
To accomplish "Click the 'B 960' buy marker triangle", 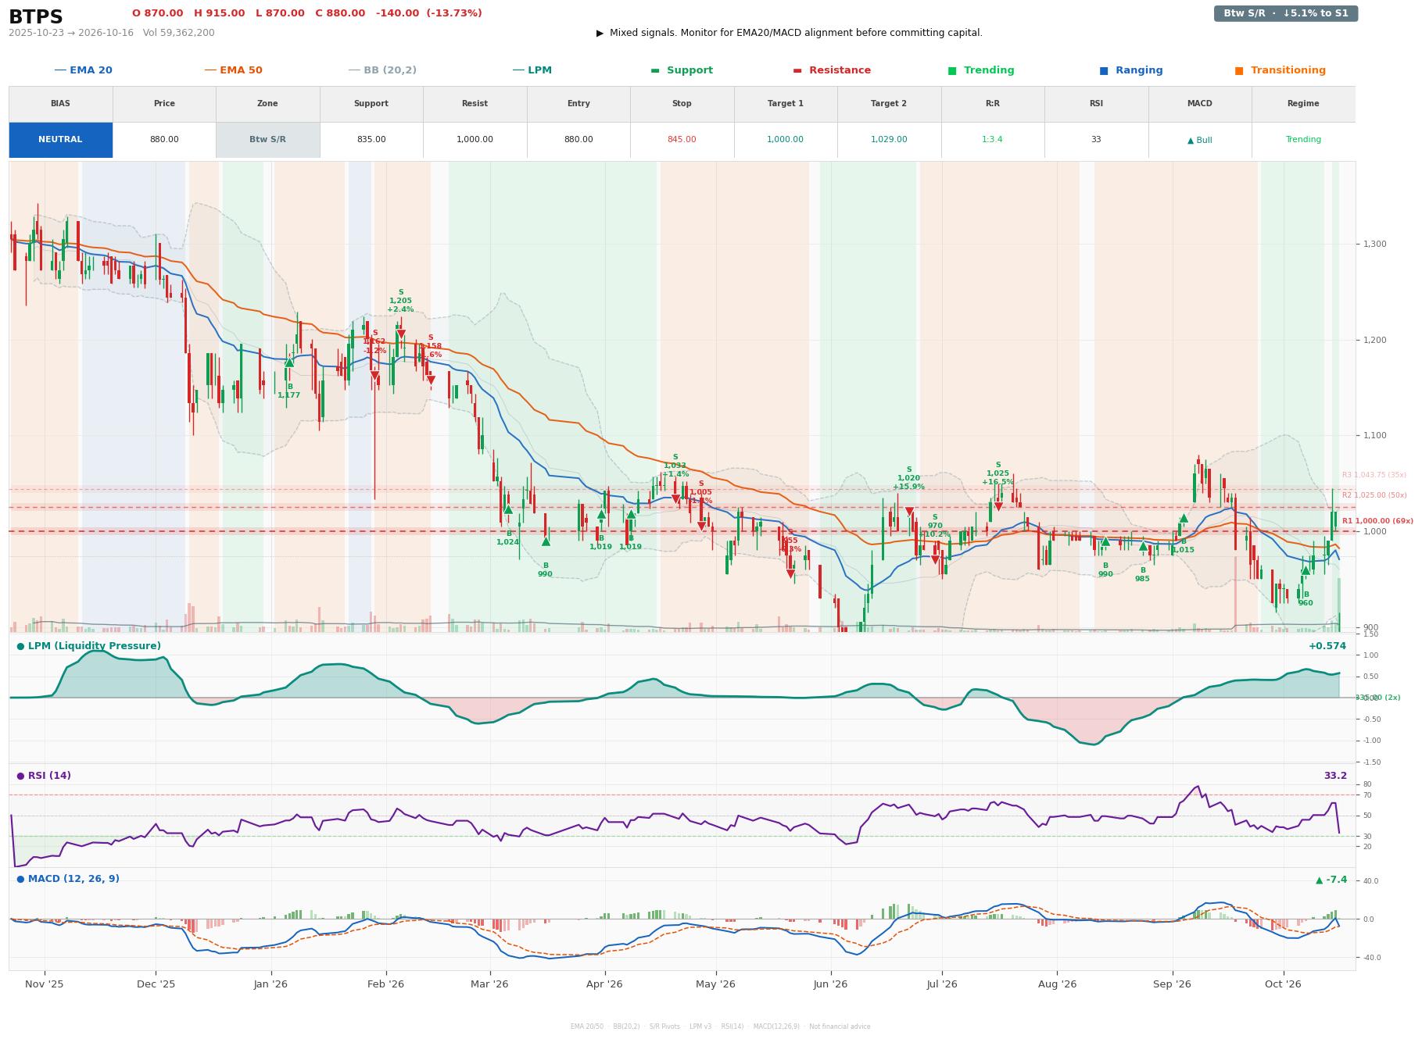I will tap(1306, 570).
